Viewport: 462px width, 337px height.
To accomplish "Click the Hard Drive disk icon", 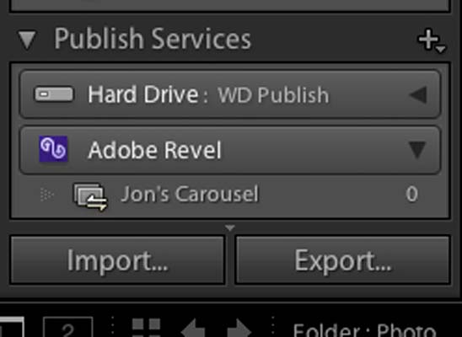I will 54,94.
